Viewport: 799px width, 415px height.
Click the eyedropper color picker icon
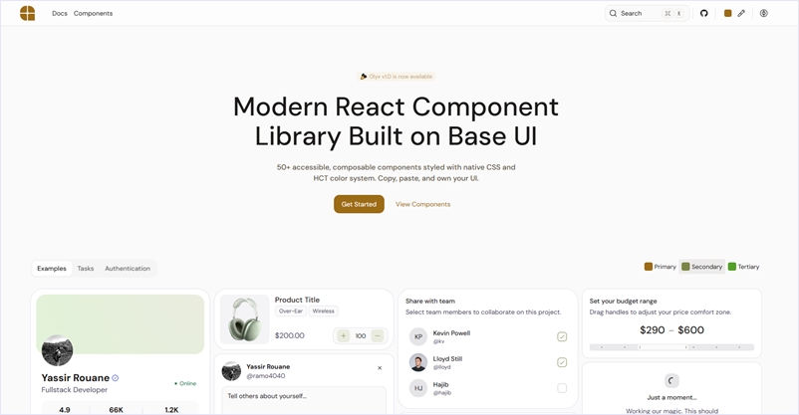click(741, 13)
